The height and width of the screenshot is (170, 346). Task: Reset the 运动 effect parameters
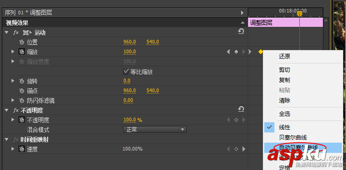click(x=241, y=31)
